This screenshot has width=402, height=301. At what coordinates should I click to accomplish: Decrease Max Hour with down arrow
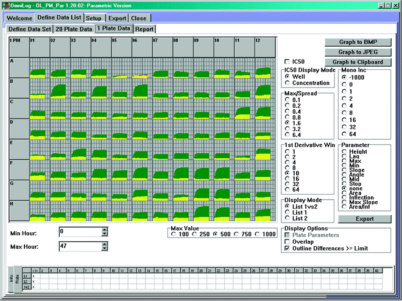(x=104, y=249)
